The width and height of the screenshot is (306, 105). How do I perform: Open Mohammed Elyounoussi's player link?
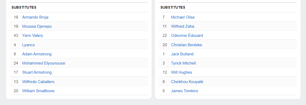click(44, 63)
